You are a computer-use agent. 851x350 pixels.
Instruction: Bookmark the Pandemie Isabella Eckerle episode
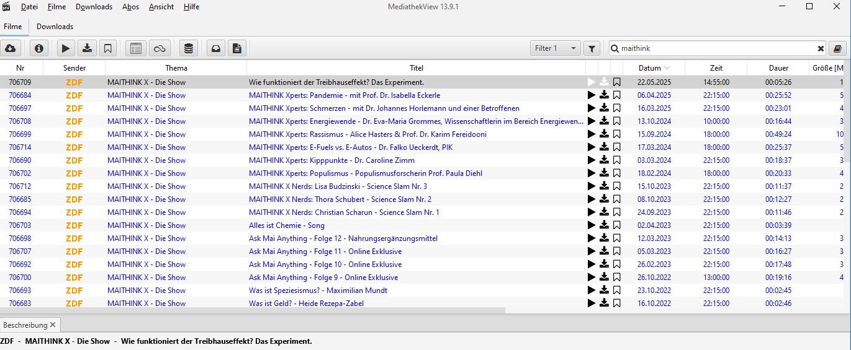(616, 95)
